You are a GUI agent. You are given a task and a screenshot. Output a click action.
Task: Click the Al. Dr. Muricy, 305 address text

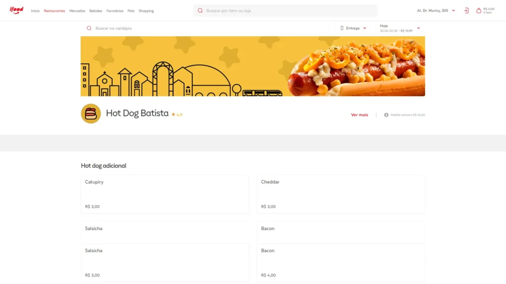432,11
